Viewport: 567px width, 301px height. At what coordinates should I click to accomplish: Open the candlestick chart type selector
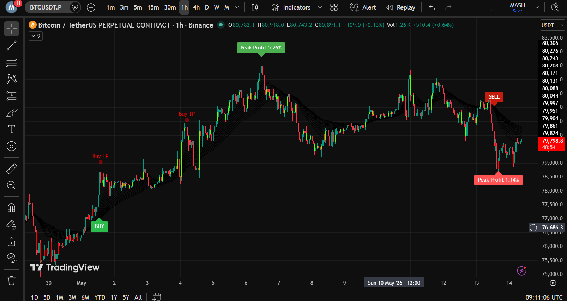pyautogui.click(x=255, y=7)
